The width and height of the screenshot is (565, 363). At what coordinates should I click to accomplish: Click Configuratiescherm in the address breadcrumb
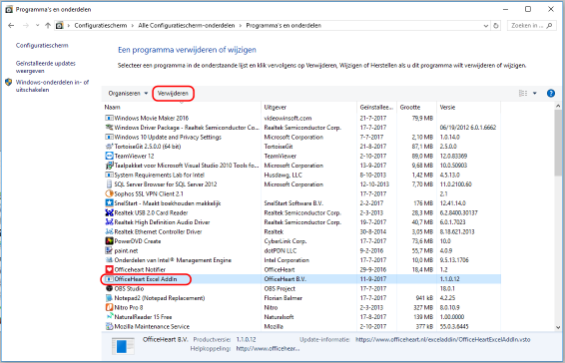[101, 26]
